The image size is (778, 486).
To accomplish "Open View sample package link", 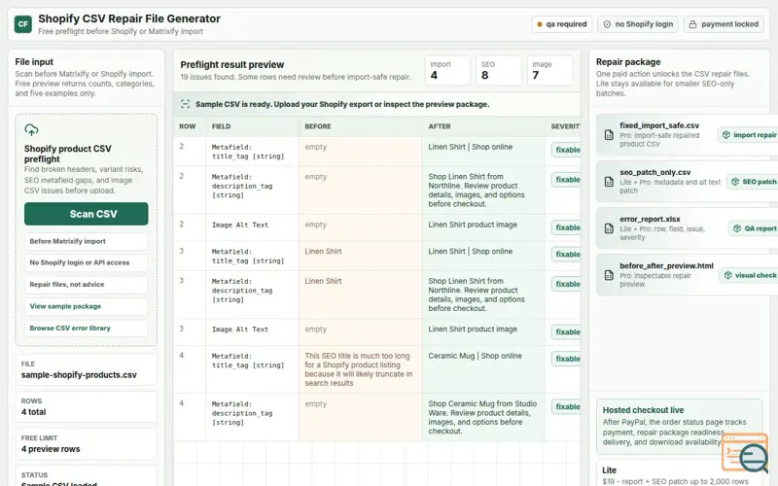I will point(86,306).
